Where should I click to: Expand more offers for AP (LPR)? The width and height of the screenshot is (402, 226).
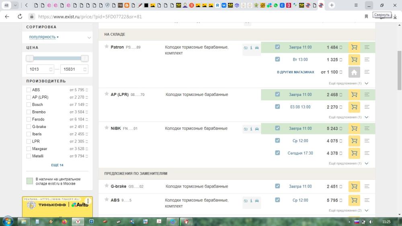[349, 117]
